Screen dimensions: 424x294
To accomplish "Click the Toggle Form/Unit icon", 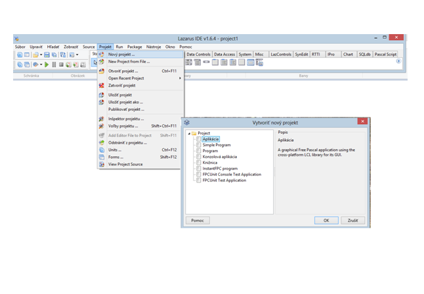I will coord(63,55).
